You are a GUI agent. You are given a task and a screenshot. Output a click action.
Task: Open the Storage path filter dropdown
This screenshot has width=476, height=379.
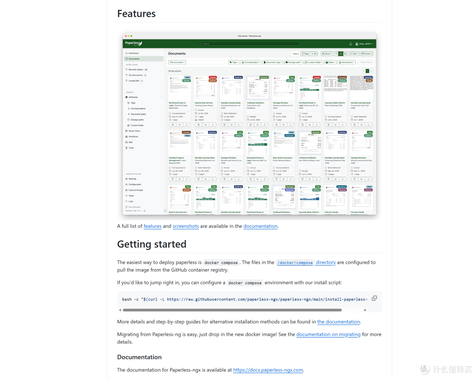[x=294, y=62]
